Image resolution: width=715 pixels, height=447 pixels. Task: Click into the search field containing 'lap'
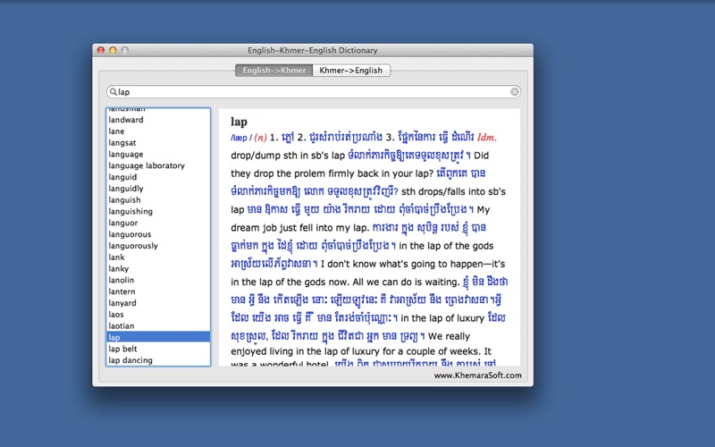click(314, 92)
